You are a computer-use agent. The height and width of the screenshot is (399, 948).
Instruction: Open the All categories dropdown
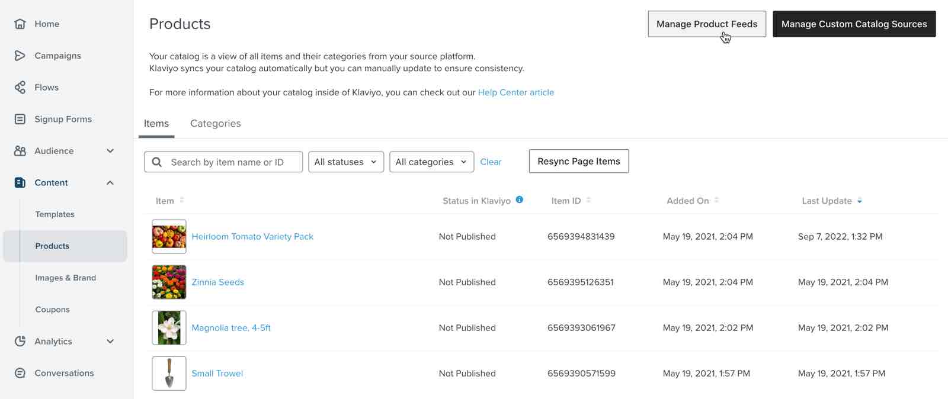(x=431, y=162)
